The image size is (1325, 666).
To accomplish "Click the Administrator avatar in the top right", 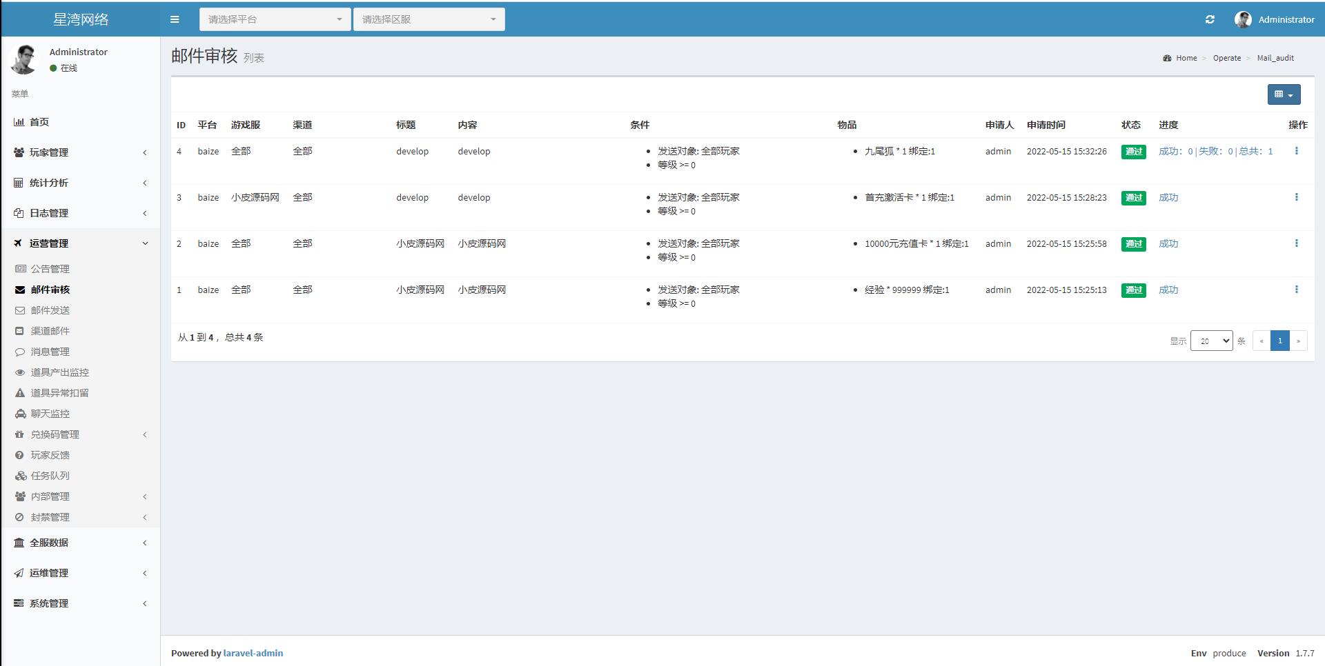I will [x=1243, y=19].
